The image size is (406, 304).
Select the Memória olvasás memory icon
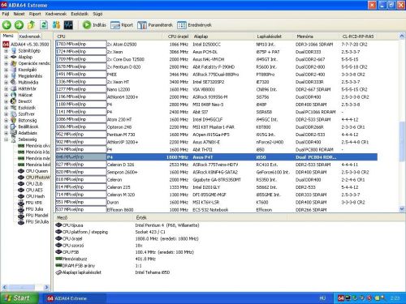click(x=21, y=146)
